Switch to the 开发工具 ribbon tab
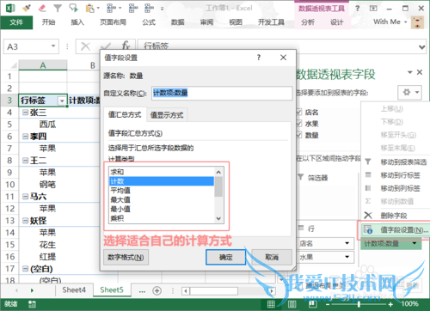Viewport: 430px width, 311px height. click(x=271, y=22)
